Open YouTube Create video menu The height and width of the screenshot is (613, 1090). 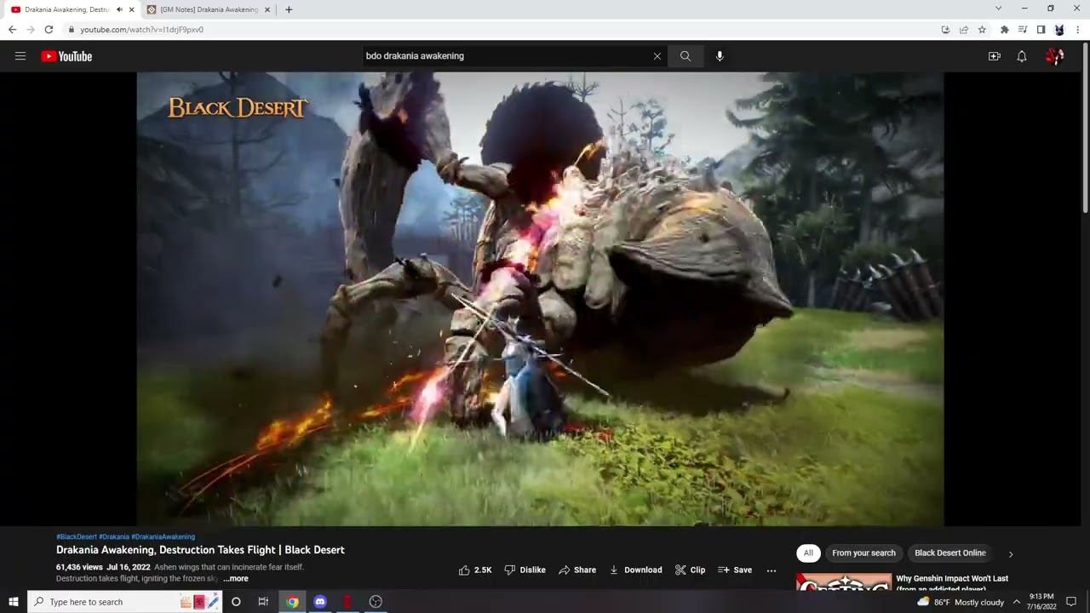point(994,56)
